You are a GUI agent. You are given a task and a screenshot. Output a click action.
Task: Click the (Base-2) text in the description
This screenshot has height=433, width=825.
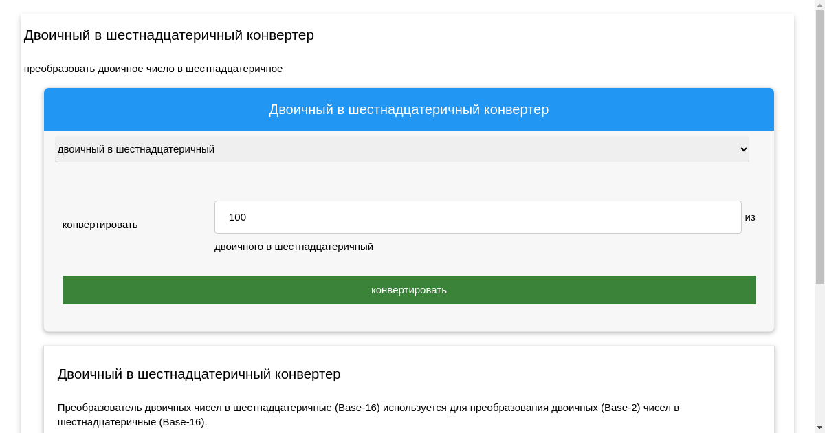click(620, 408)
